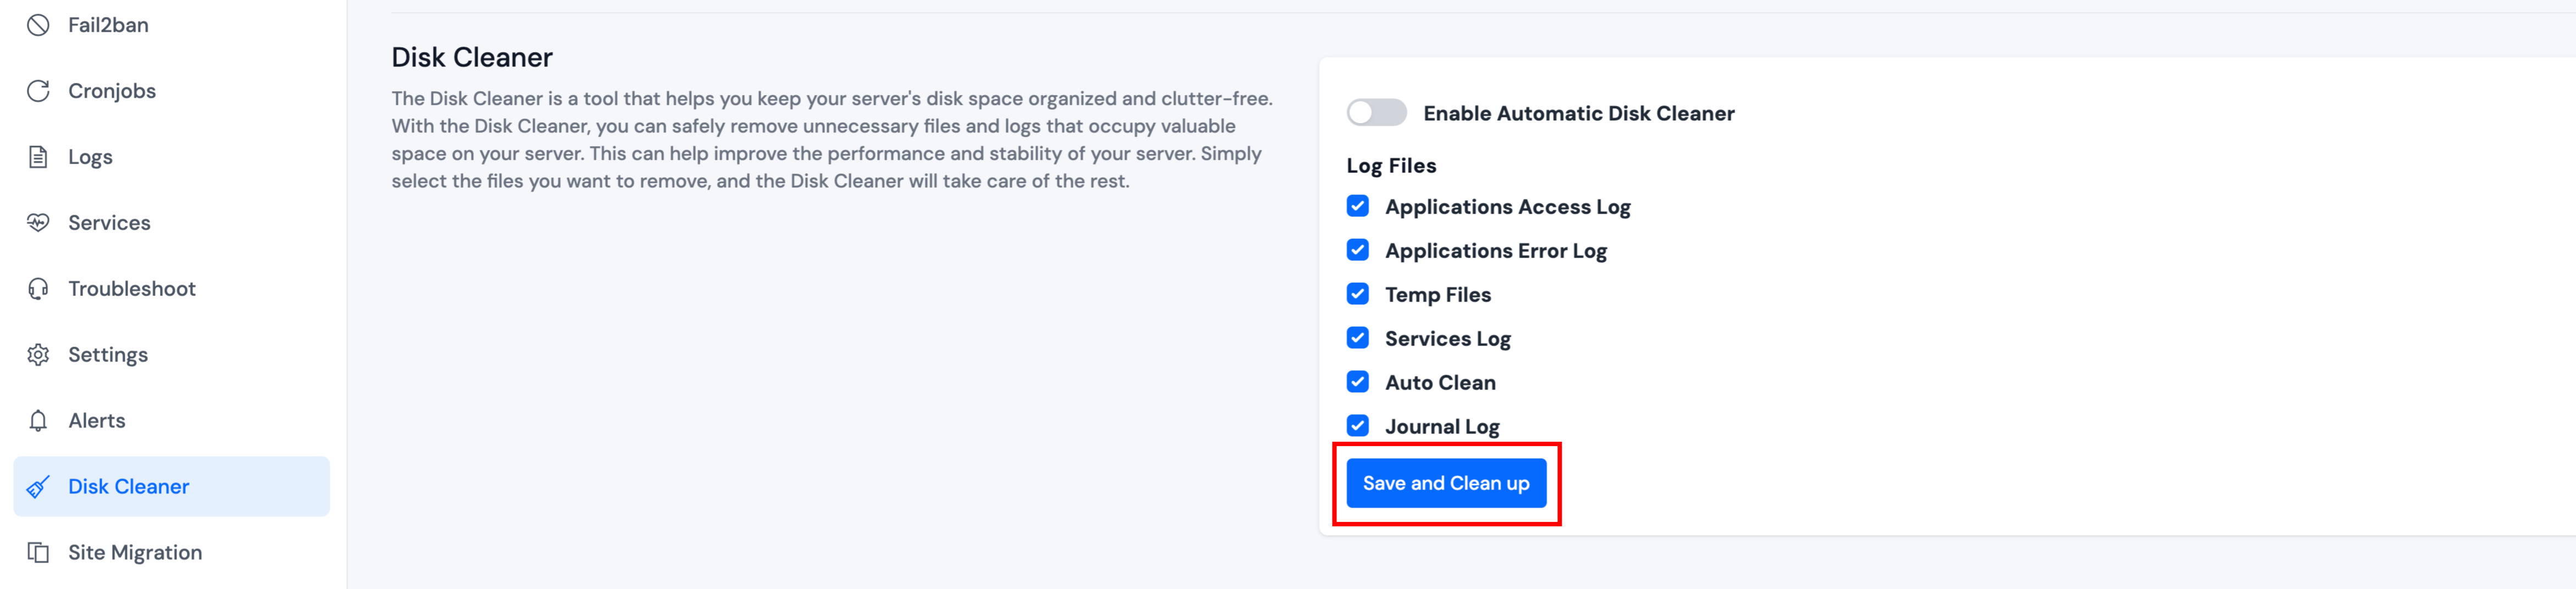Click the Cronjobs refresh icon
The width and height of the screenshot is (2576, 589).
pyautogui.click(x=38, y=91)
